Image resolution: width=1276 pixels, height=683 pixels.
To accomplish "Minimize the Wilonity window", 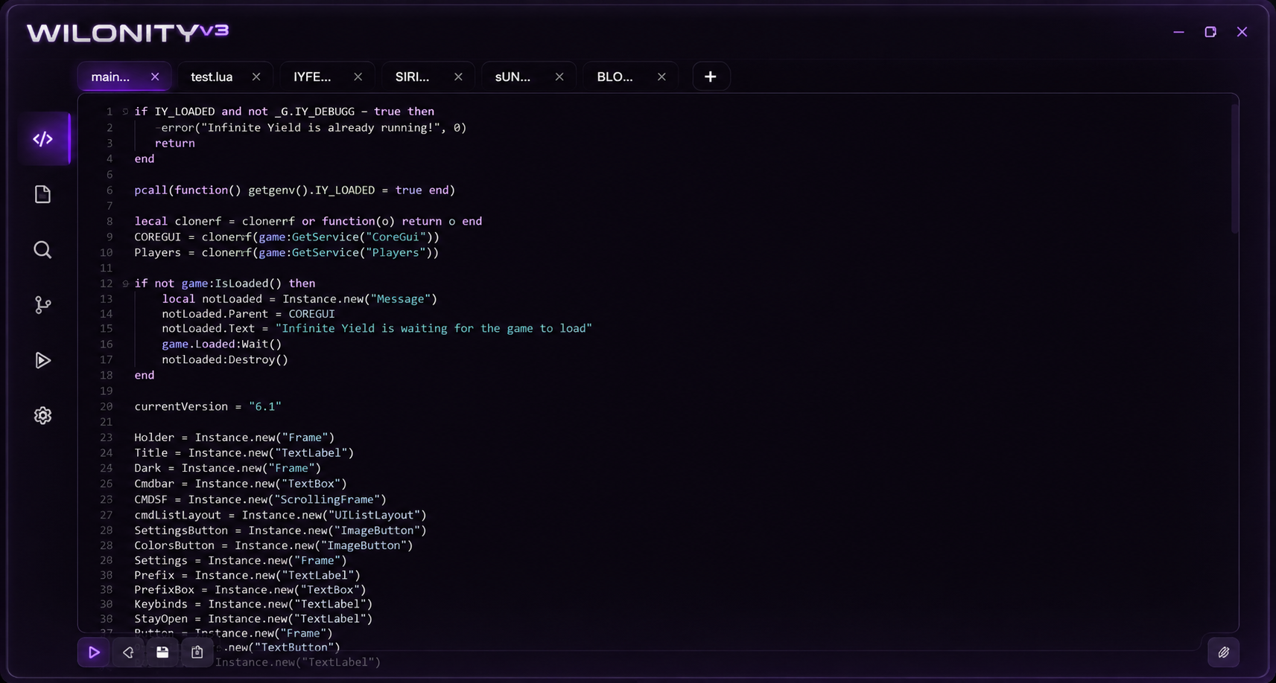I will (x=1178, y=32).
